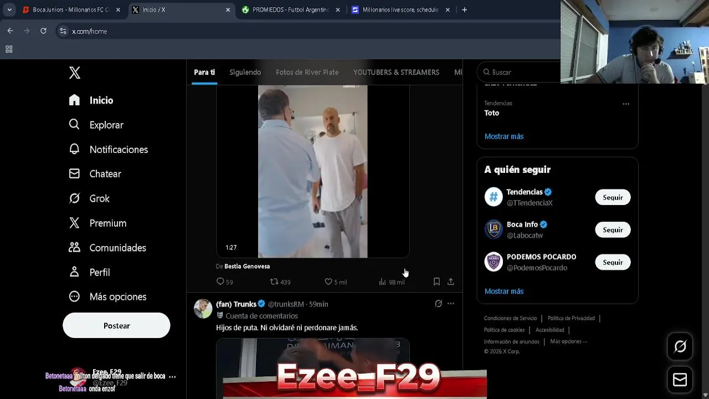Play the Bestia Genovesa video
709x399 pixels.
pyautogui.click(x=312, y=171)
